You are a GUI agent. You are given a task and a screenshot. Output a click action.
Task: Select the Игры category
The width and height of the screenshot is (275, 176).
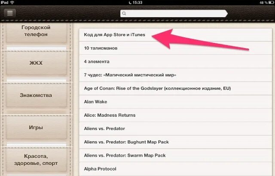[36, 128]
